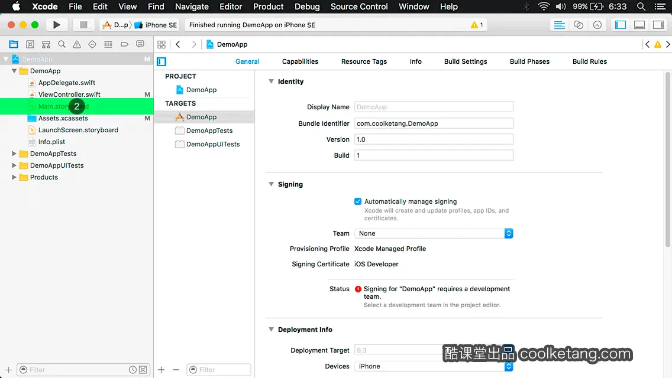Viewport: 672px width, 378px height.
Task: Go forward in editor history
Action: [x=193, y=44]
